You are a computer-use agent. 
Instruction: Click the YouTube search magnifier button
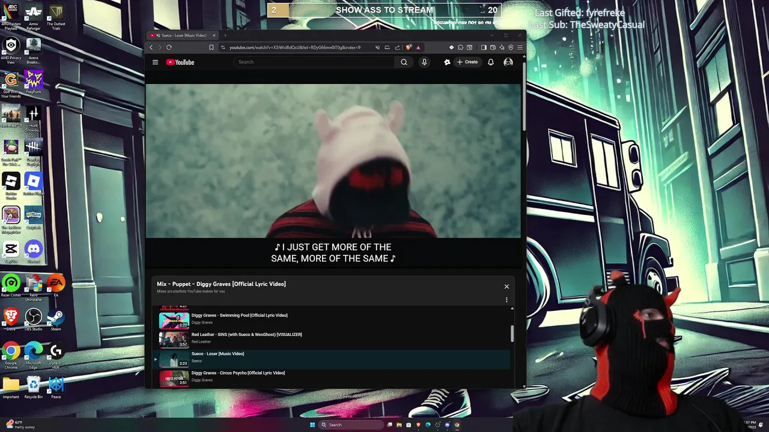pyautogui.click(x=404, y=62)
